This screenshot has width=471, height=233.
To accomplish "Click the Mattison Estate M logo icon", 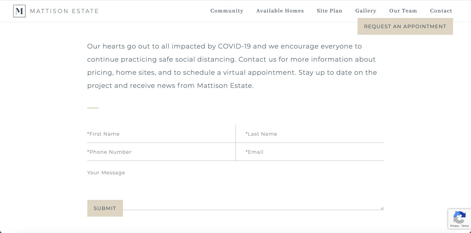I will (x=19, y=11).
